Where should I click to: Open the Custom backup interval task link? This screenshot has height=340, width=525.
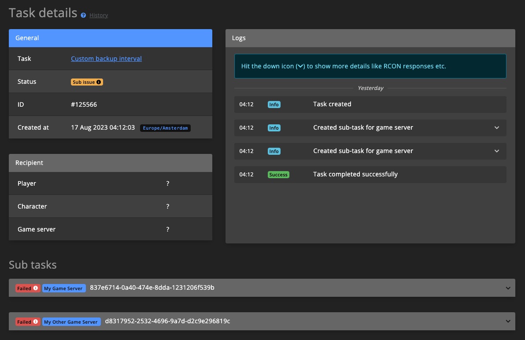[106, 58]
